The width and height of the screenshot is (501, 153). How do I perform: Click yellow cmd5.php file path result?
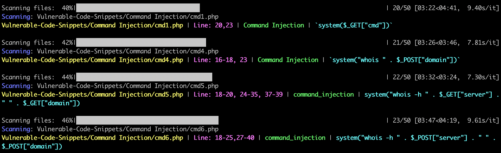pos(92,94)
